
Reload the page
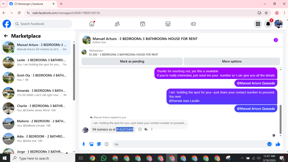click(x=19, y=13)
